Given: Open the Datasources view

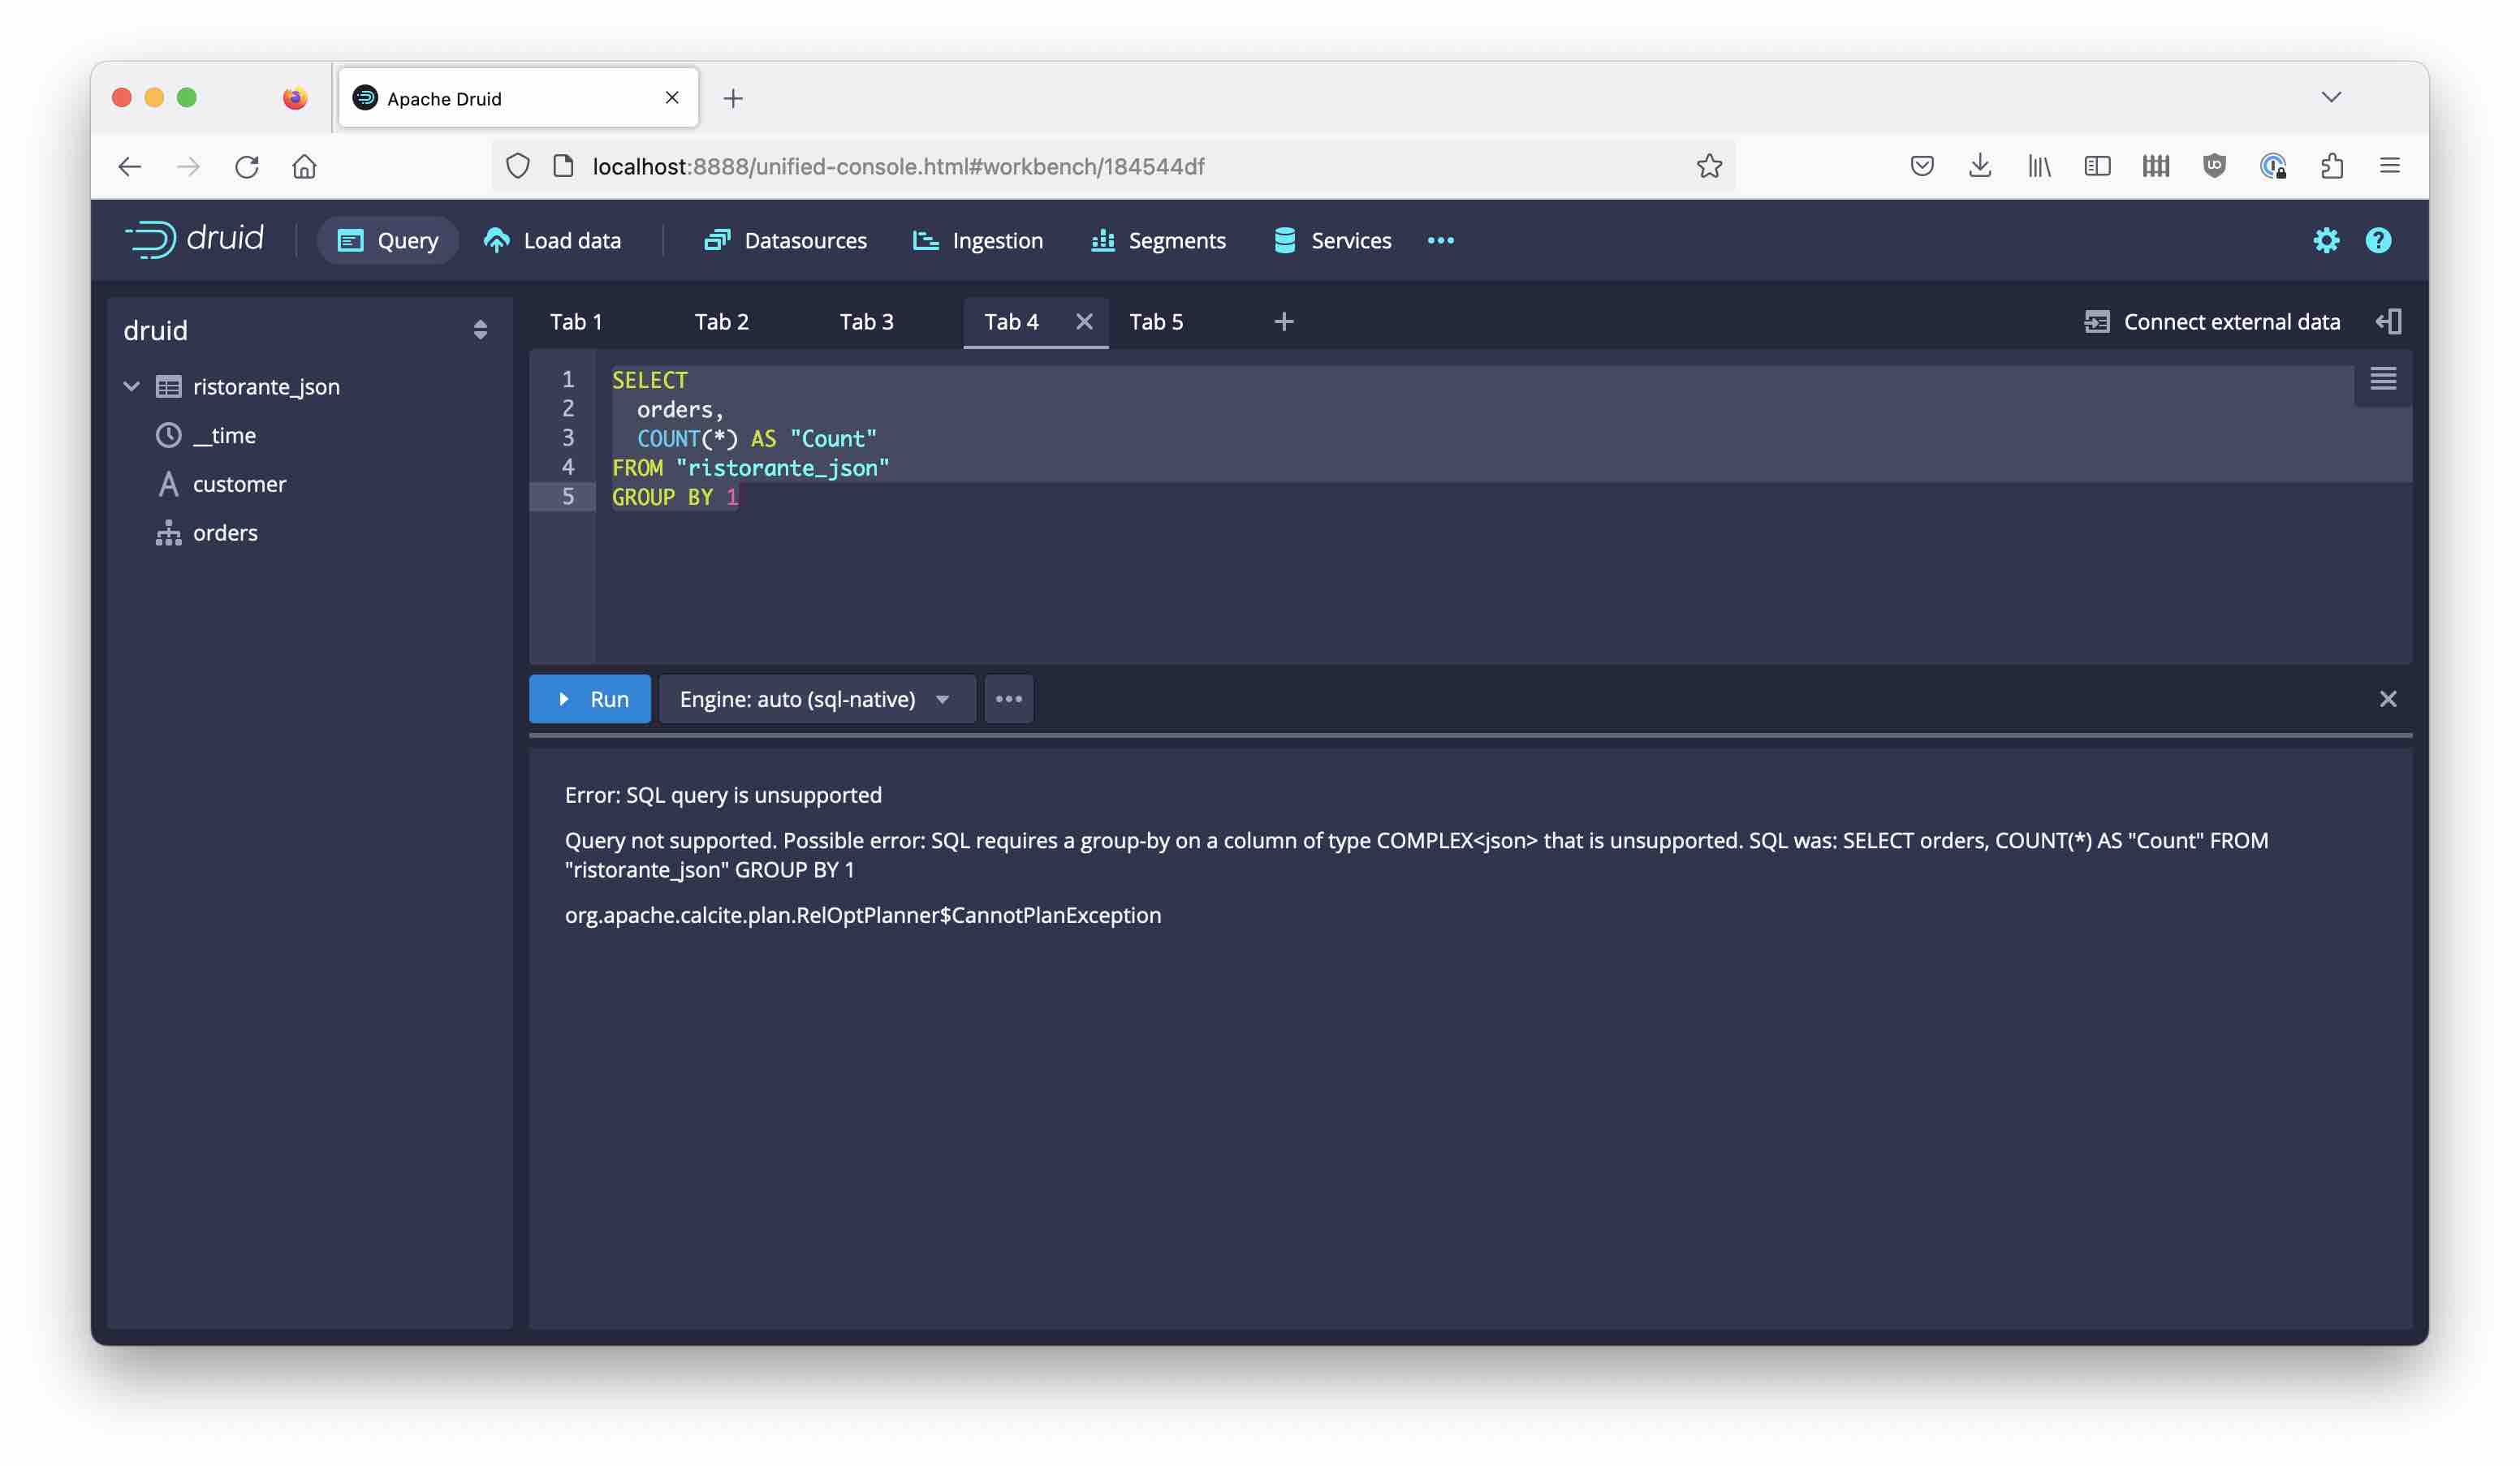Looking at the screenshot, I should coord(785,240).
